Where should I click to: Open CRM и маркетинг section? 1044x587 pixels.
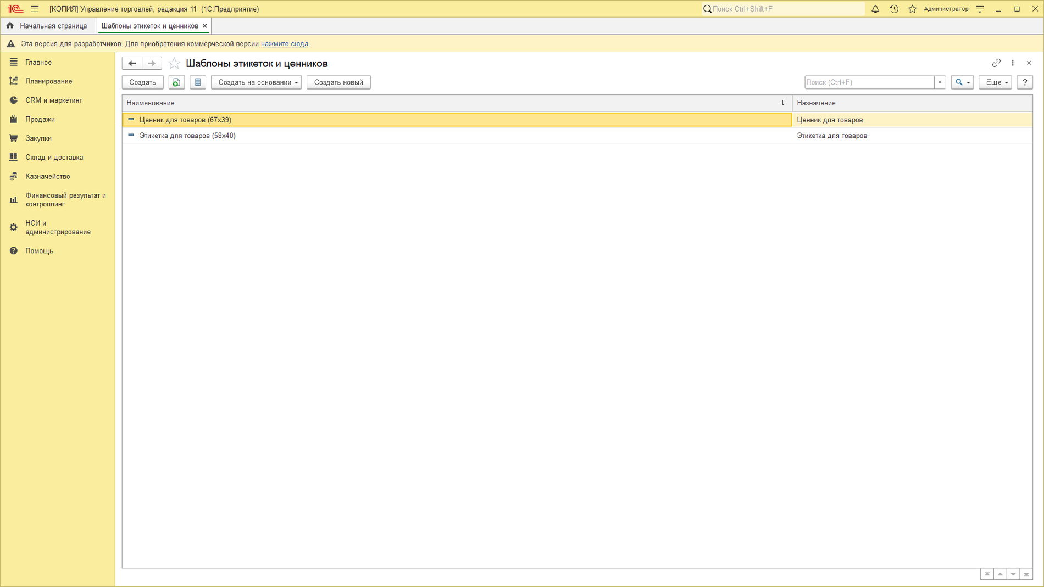58,100
